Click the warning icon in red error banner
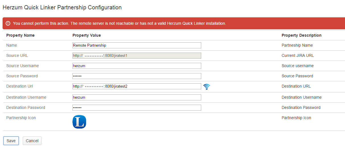345x149 pixels. (x=8, y=23)
